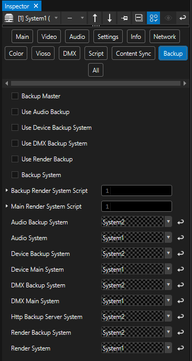Screen dimensions: 192x361
Task: Open DMX Backup System dropdown
Action: 168,285
